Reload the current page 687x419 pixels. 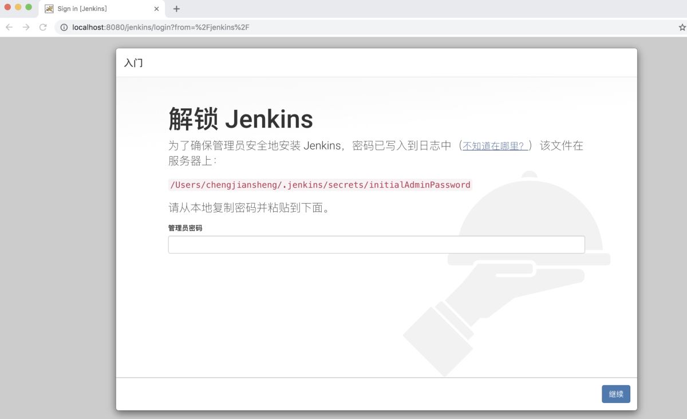pos(43,27)
